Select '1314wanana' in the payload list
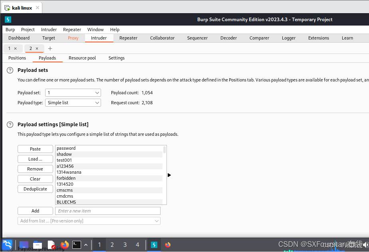 (x=109, y=172)
